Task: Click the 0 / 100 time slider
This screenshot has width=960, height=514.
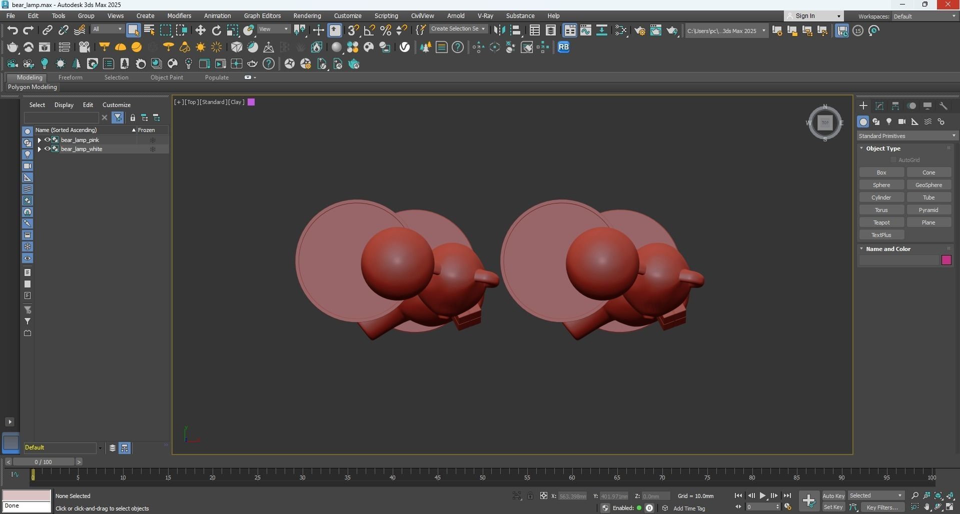Action: (x=44, y=462)
